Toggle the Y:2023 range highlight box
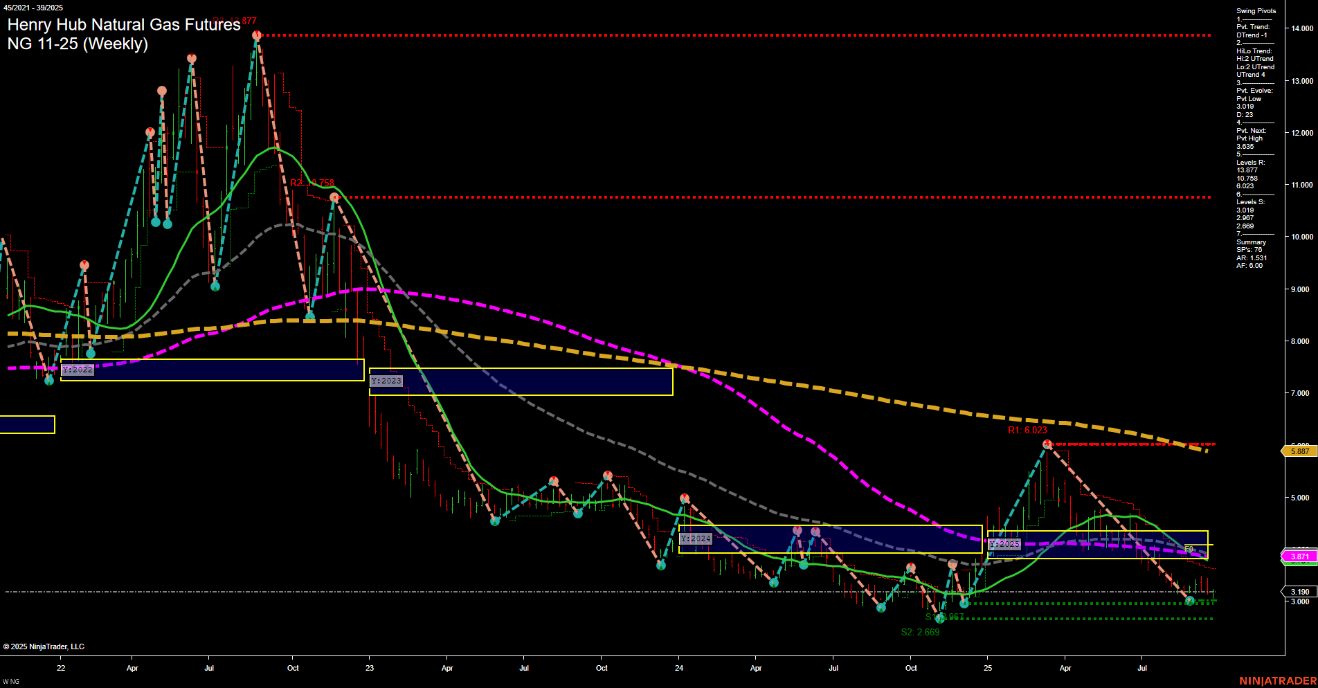 coord(386,380)
